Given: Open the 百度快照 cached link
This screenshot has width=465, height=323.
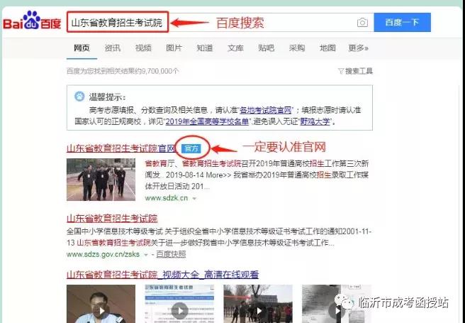Looking at the screenshot, I should click(171, 254).
